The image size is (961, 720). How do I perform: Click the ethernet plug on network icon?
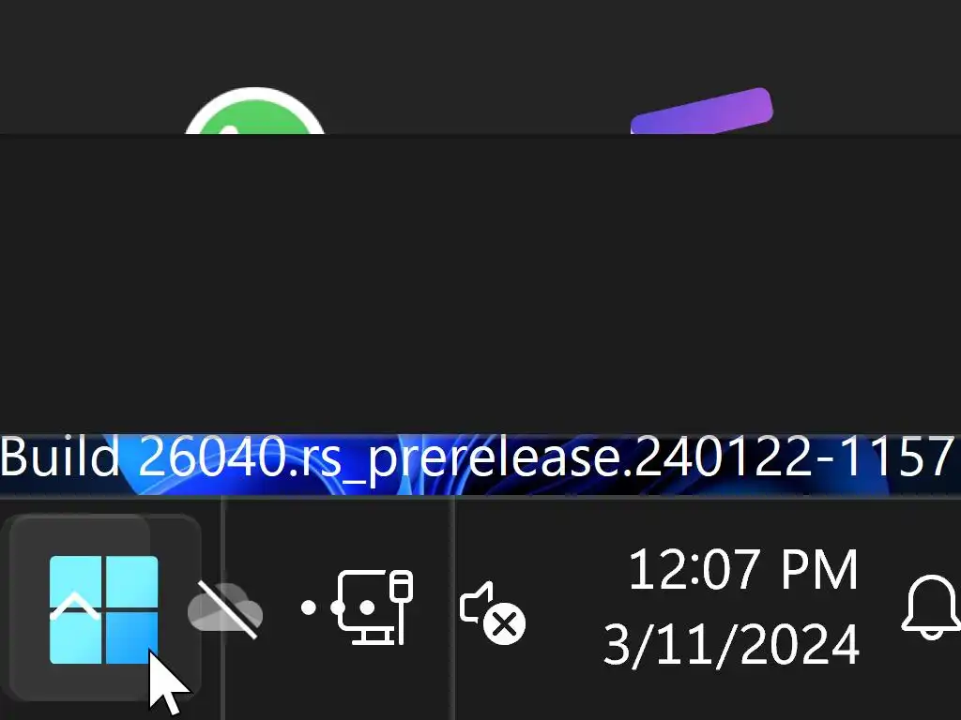point(402,607)
